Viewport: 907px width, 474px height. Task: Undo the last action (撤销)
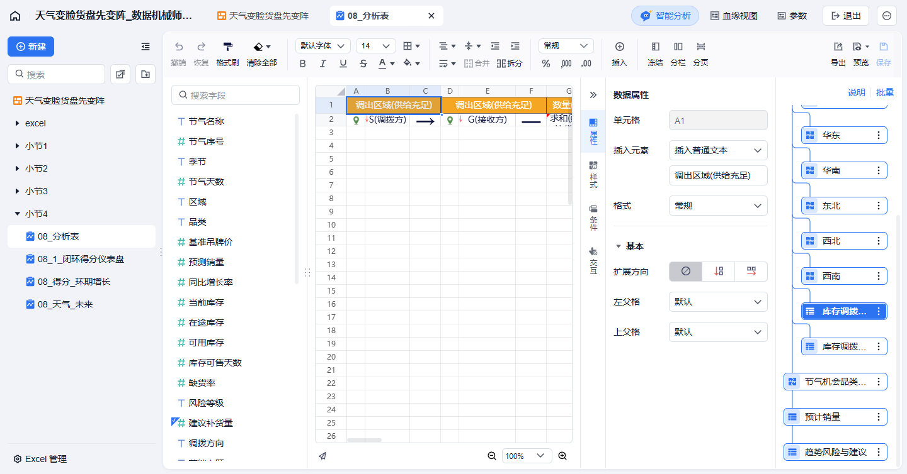point(178,54)
